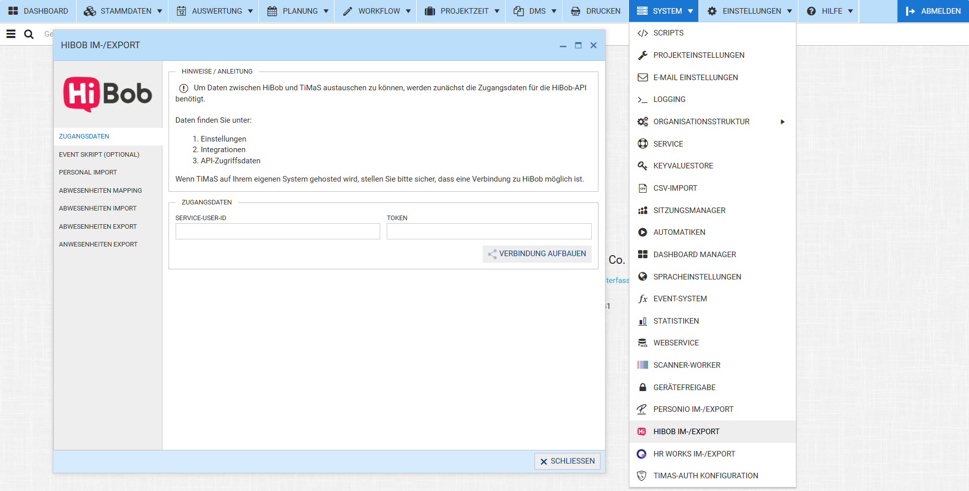Select the Anwesenheiten Export tab
969x491 pixels.
108,244
